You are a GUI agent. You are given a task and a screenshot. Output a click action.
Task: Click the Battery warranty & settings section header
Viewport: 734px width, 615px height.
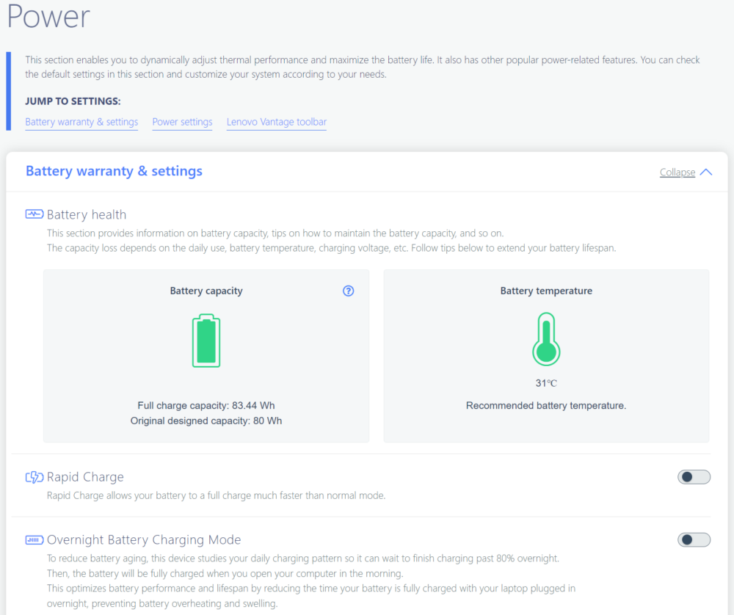(114, 171)
